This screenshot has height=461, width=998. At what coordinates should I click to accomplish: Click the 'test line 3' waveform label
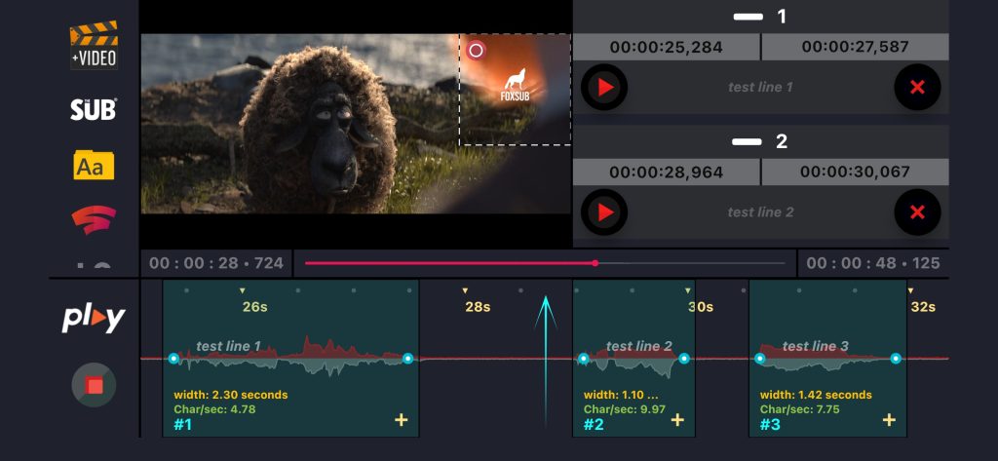(816, 346)
